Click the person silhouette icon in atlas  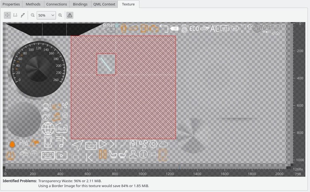(133, 154)
